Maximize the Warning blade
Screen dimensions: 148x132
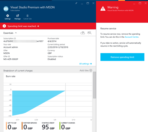tap(140, 3)
